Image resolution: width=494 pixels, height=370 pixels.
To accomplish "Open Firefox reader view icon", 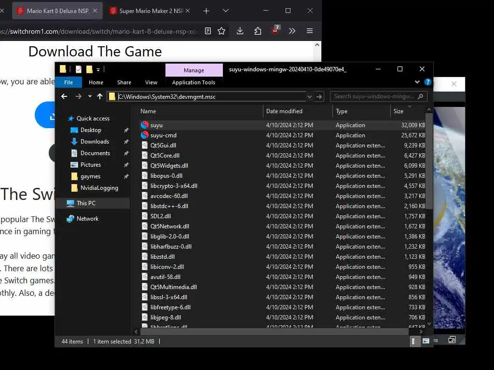I will click(208, 31).
